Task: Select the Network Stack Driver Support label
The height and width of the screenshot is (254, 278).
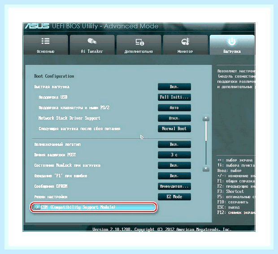Action: pos(69,118)
